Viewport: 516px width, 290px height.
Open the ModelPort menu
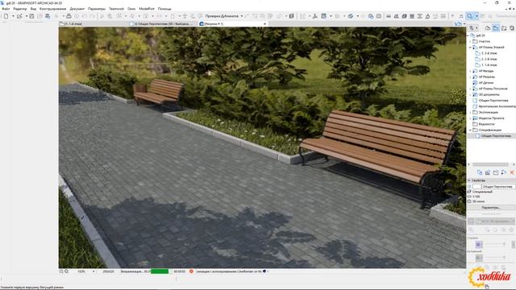[x=147, y=9]
